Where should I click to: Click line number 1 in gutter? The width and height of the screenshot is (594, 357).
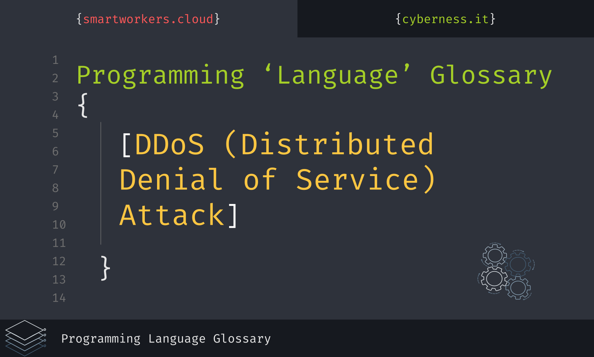point(55,60)
